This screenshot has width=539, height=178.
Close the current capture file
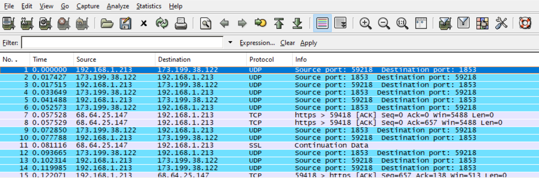[x=143, y=24]
